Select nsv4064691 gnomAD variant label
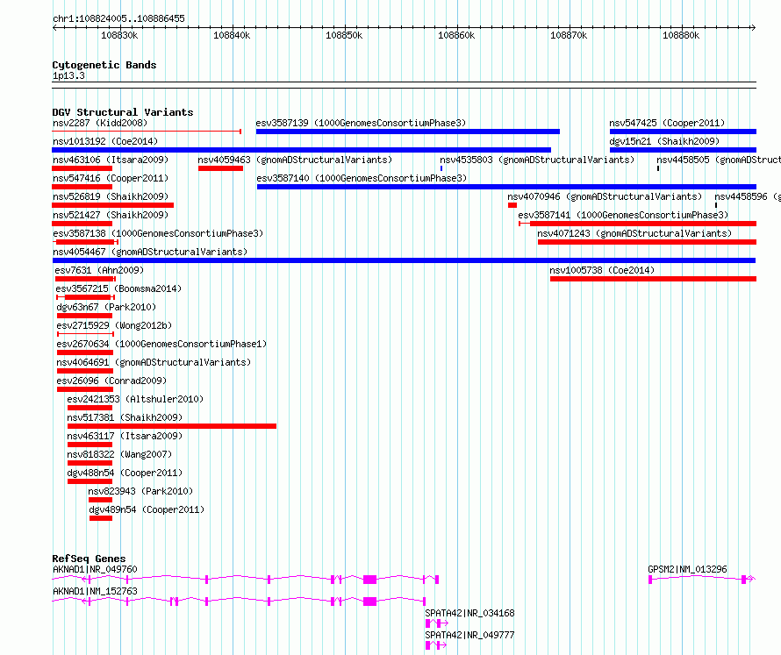 (x=154, y=362)
